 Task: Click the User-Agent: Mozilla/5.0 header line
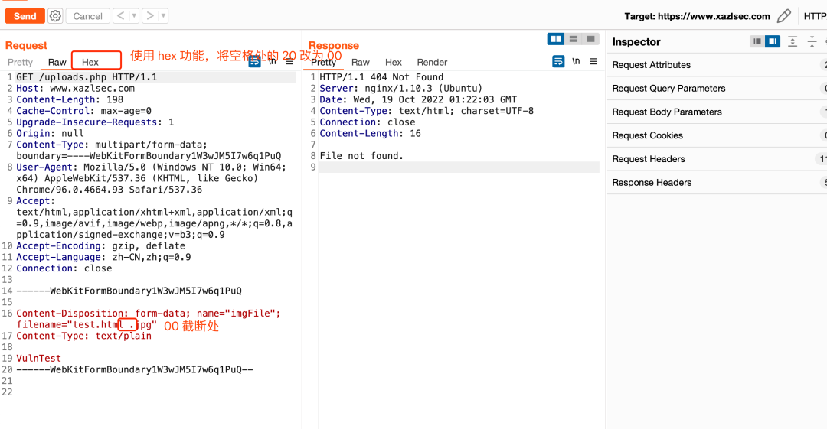click(x=151, y=167)
